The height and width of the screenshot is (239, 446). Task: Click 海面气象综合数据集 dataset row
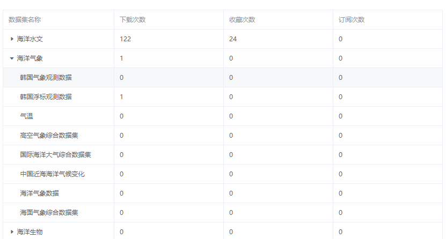(x=223, y=213)
